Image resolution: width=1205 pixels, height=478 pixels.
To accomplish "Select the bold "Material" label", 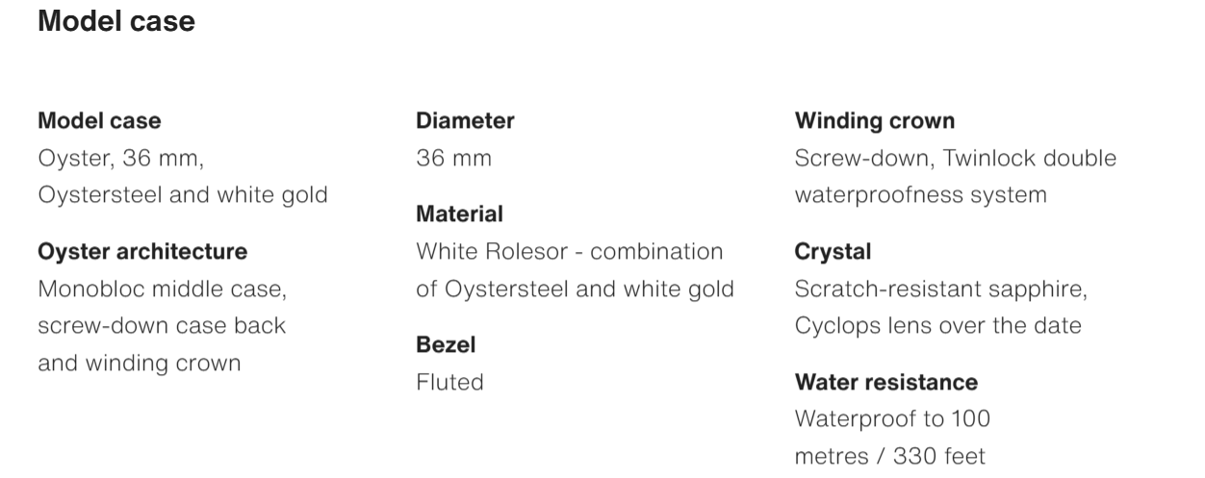I will coord(459,214).
